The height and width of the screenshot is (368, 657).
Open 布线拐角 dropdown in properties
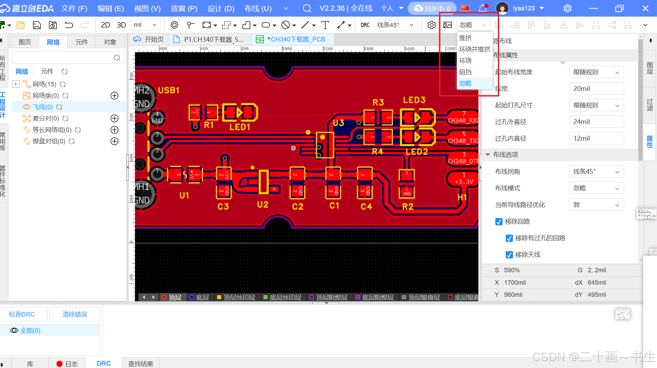point(596,171)
